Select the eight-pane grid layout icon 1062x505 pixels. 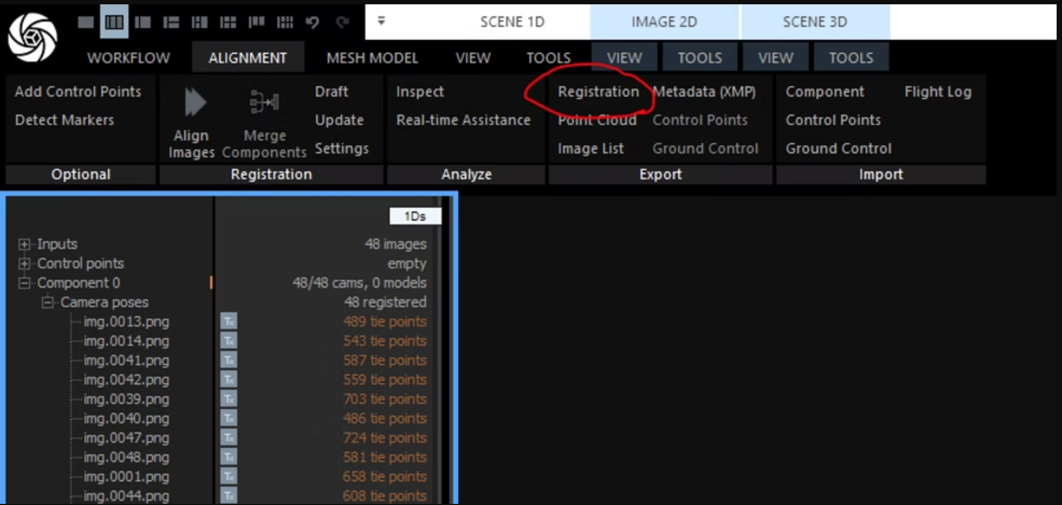tap(285, 22)
